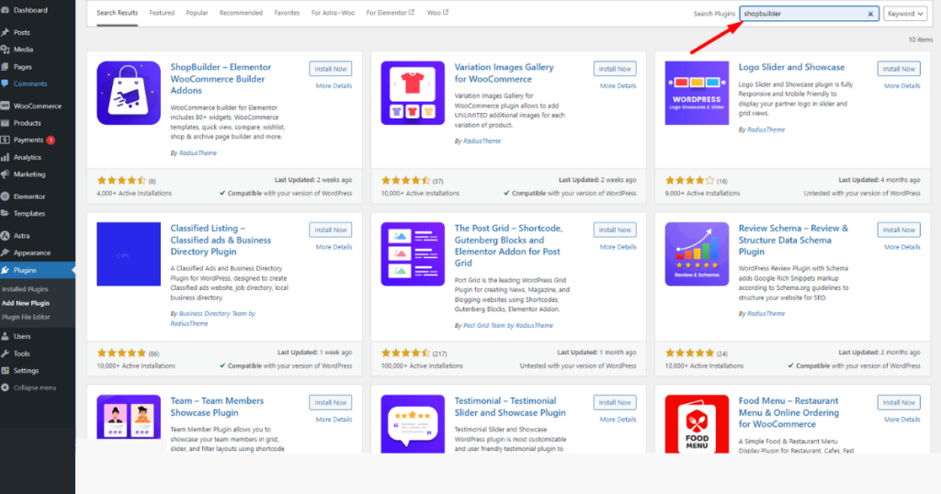View More Details for The Post Grid

618,247
